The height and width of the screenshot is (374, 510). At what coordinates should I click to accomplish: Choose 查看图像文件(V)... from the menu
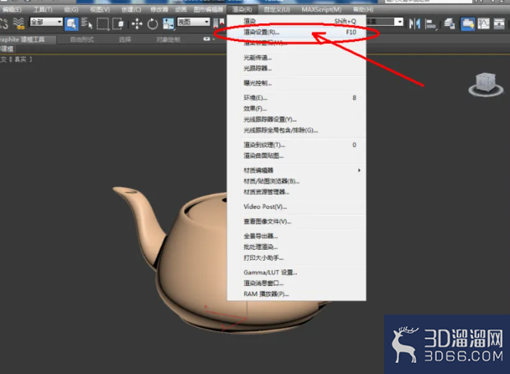click(x=296, y=221)
